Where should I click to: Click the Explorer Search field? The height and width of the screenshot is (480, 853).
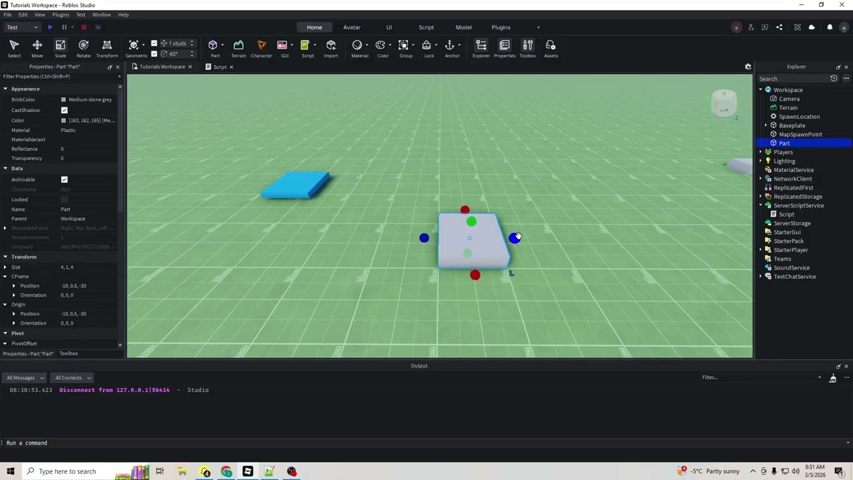tap(793, 79)
